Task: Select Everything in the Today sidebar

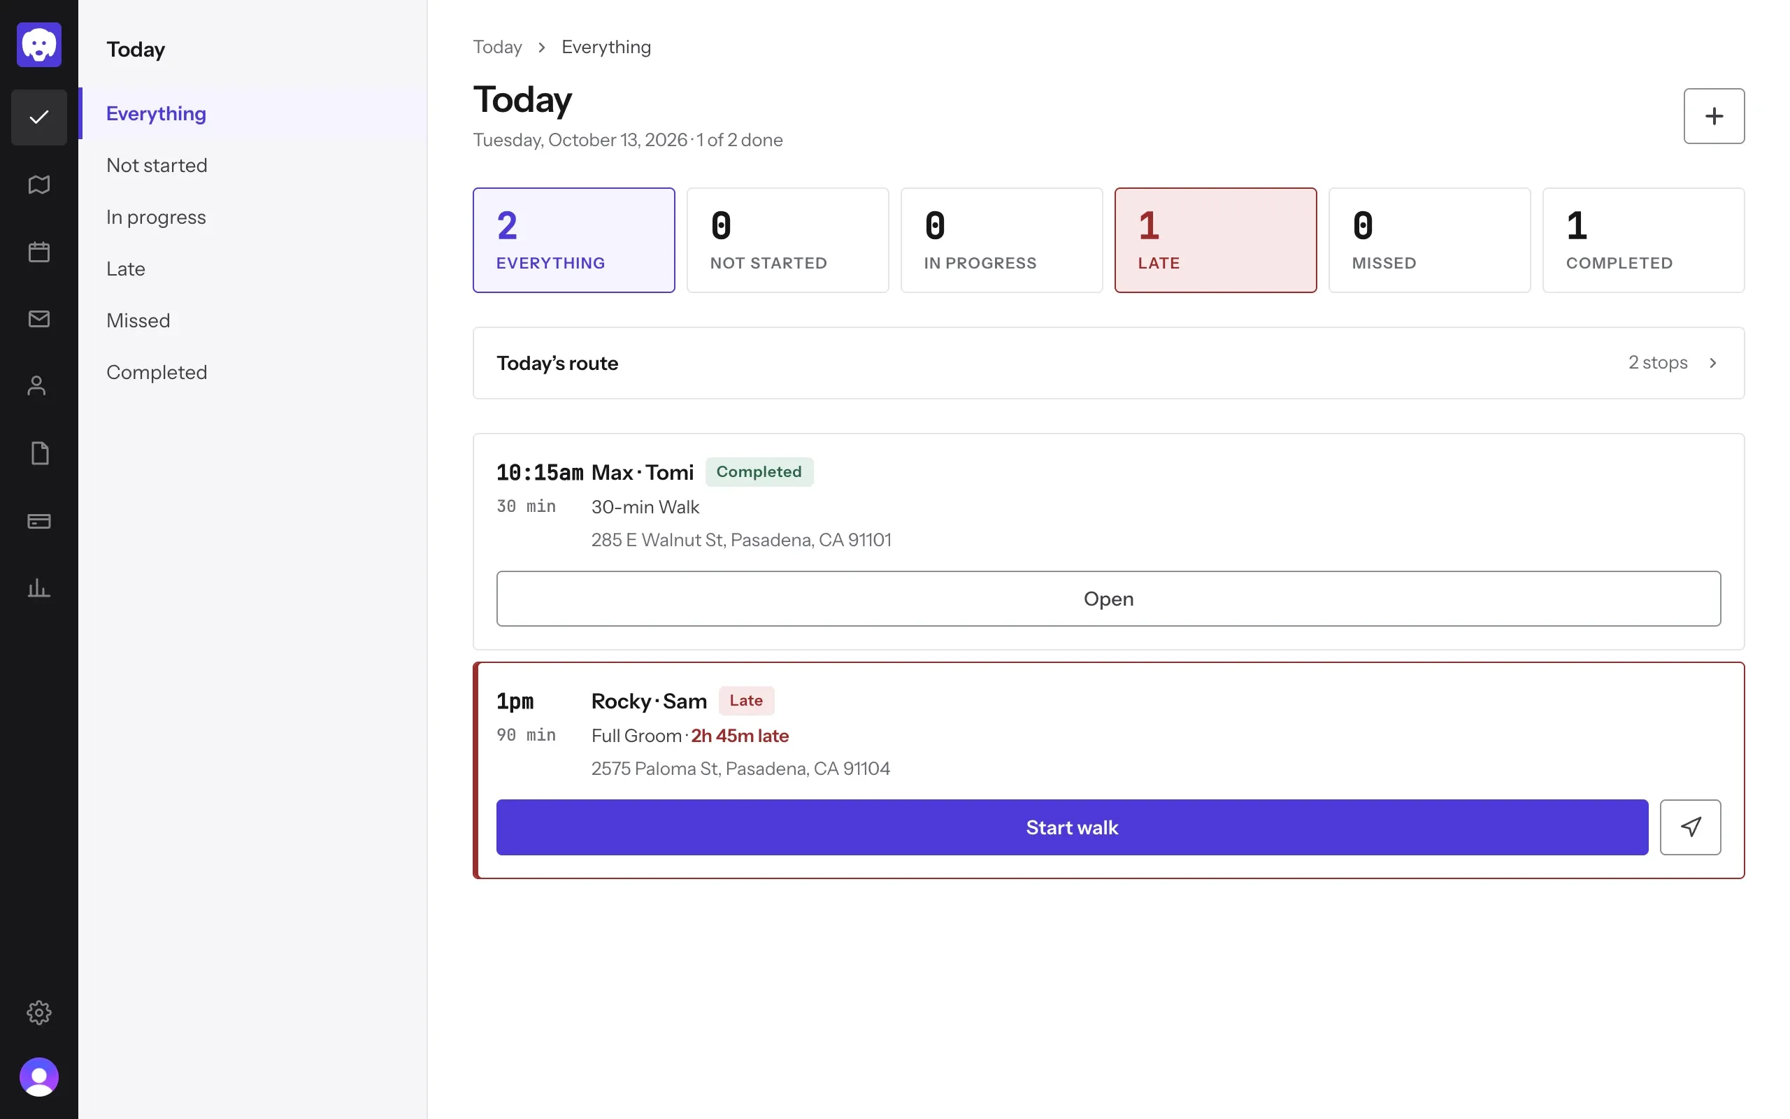Action: [x=253, y=113]
